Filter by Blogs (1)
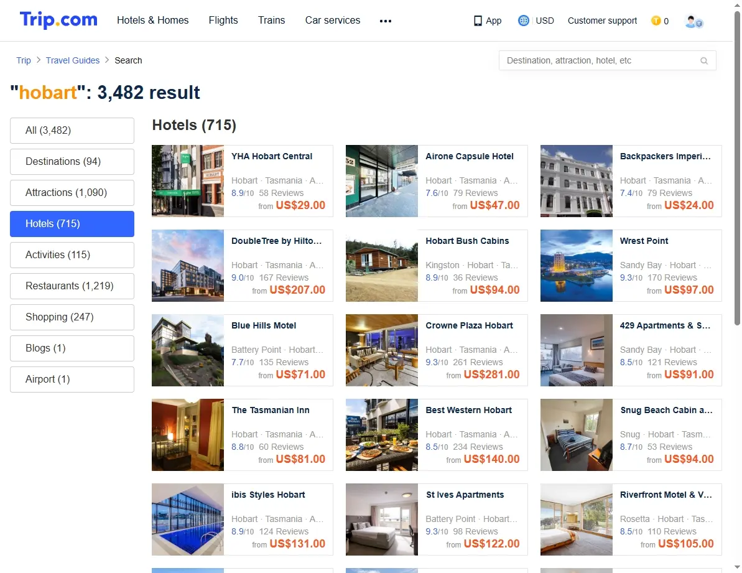 point(72,348)
